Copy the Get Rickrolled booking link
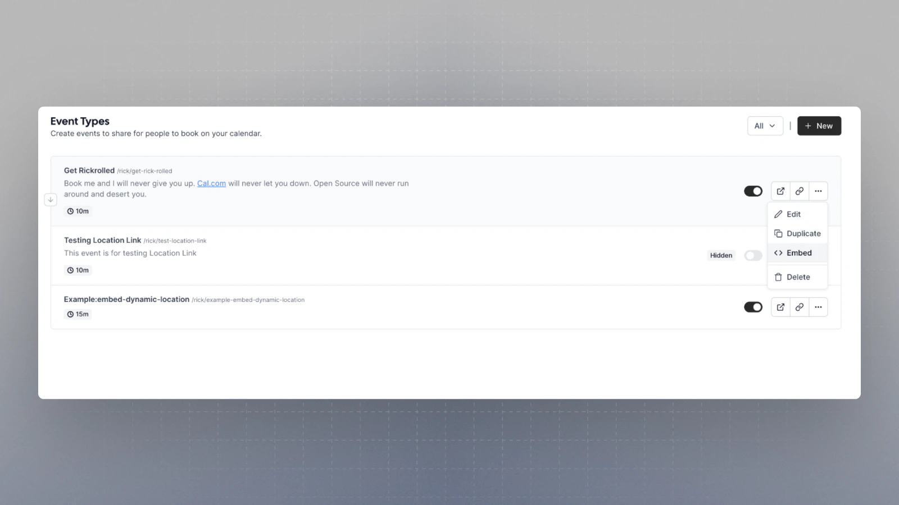 [x=799, y=191]
